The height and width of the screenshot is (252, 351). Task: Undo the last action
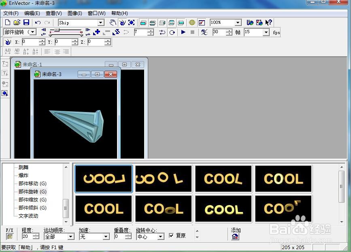tap(38, 22)
